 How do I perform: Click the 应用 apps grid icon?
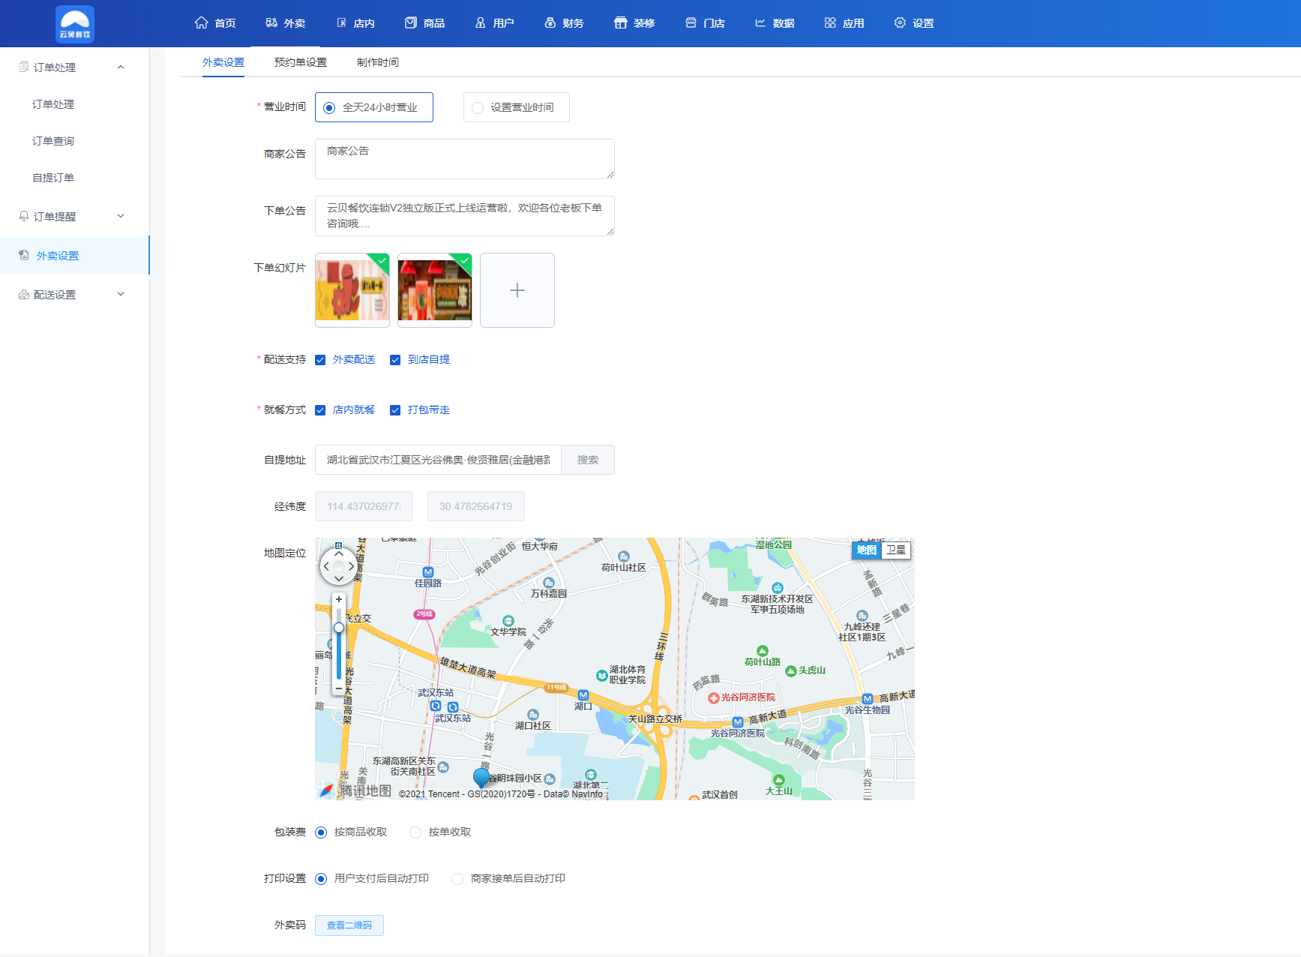830,23
